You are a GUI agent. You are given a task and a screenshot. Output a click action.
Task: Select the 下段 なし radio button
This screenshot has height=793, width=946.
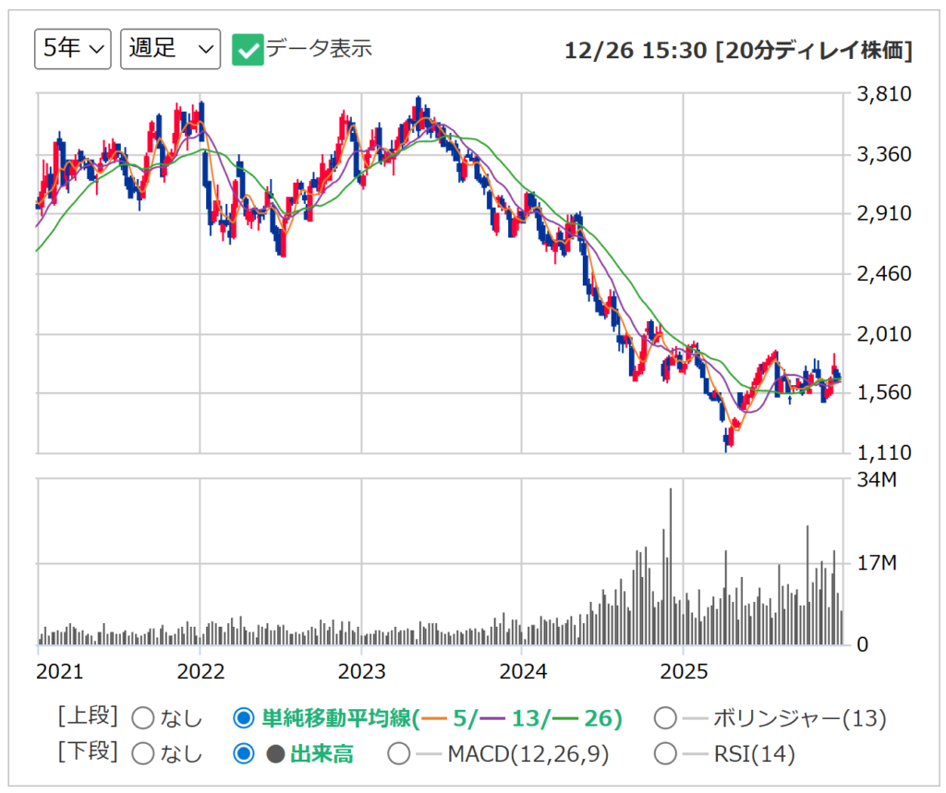pos(143,754)
